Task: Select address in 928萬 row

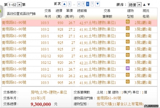Action: pyautogui.click(x=14, y=29)
